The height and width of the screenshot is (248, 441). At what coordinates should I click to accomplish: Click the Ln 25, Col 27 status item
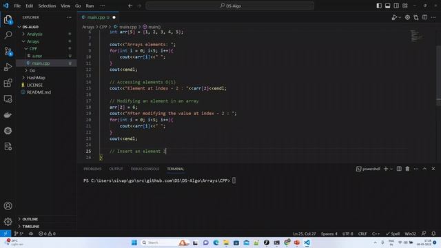point(305,234)
